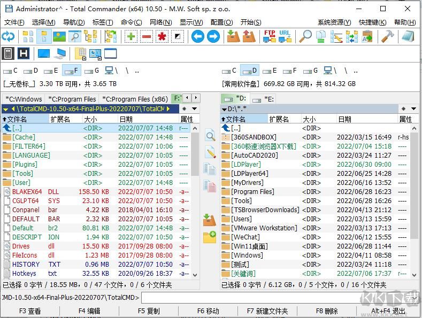Open command line history dropdown
Screen dimensions: 422x318
[x=416, y=298]
